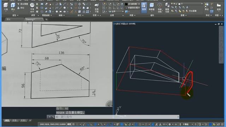The height and width of the screenshot is (127, 226).
Task: Select the Circle draw tool icon
Action: point(64,8)
